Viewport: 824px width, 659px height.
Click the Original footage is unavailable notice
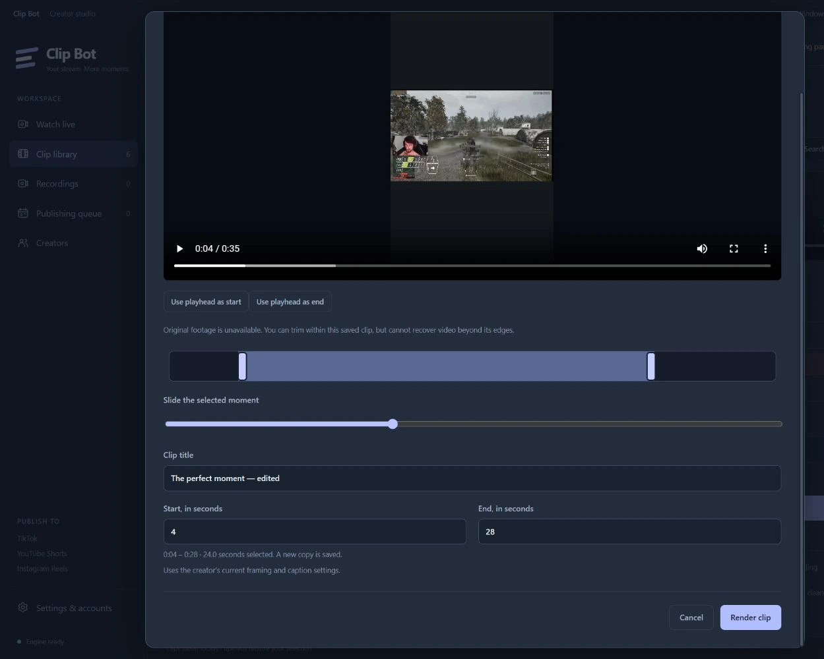tap(338, 330)
